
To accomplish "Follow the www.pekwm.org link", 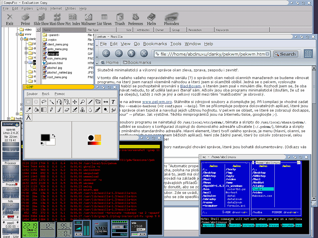I will pos(157,102).
